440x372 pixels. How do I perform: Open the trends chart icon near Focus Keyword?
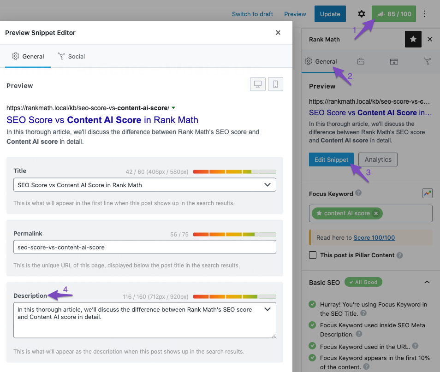[428, 193]
